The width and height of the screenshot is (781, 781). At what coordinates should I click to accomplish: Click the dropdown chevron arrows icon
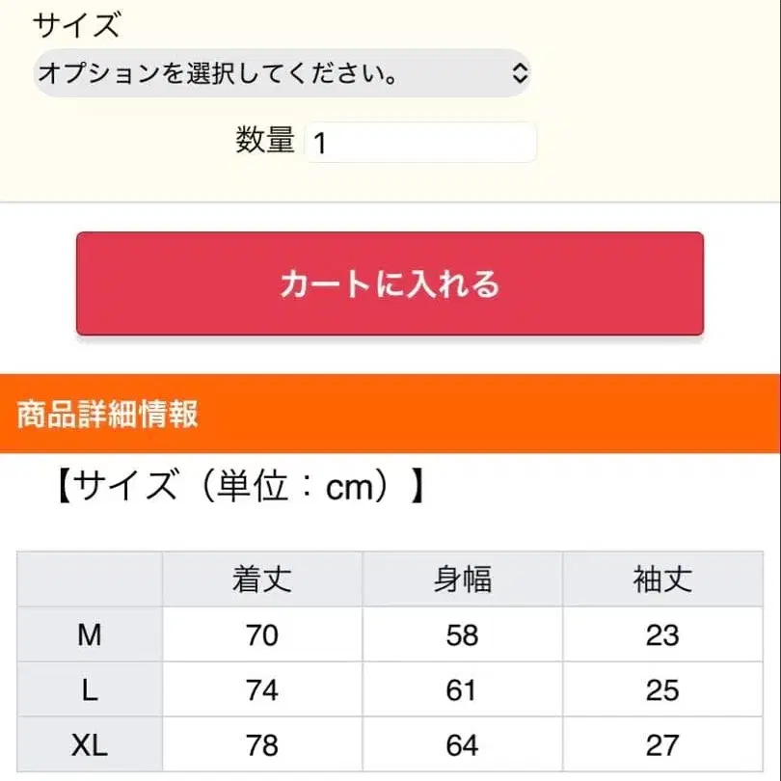coord(519,74)
